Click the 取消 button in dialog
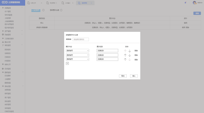Viewport: 204px width, 113px height. point(123,76)
